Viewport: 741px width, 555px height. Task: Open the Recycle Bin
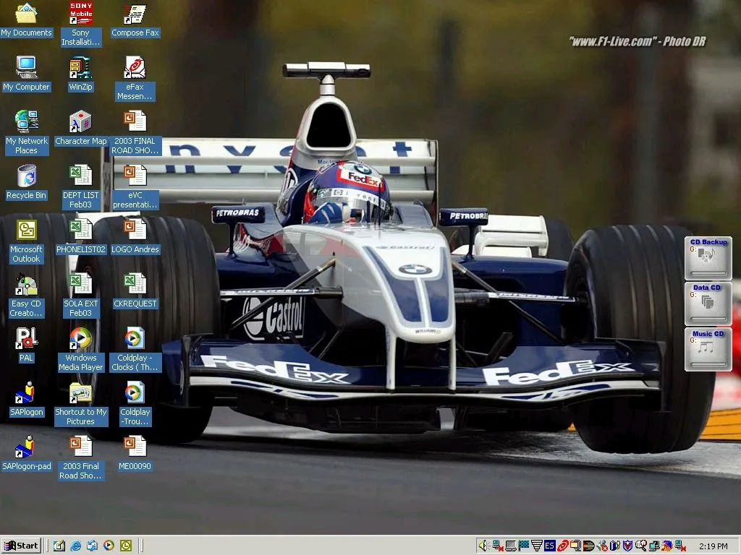pos(26,177)
